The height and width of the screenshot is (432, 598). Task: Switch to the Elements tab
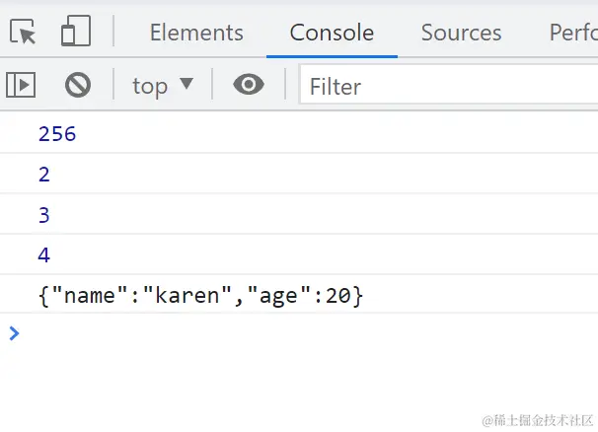pos(196,33)
